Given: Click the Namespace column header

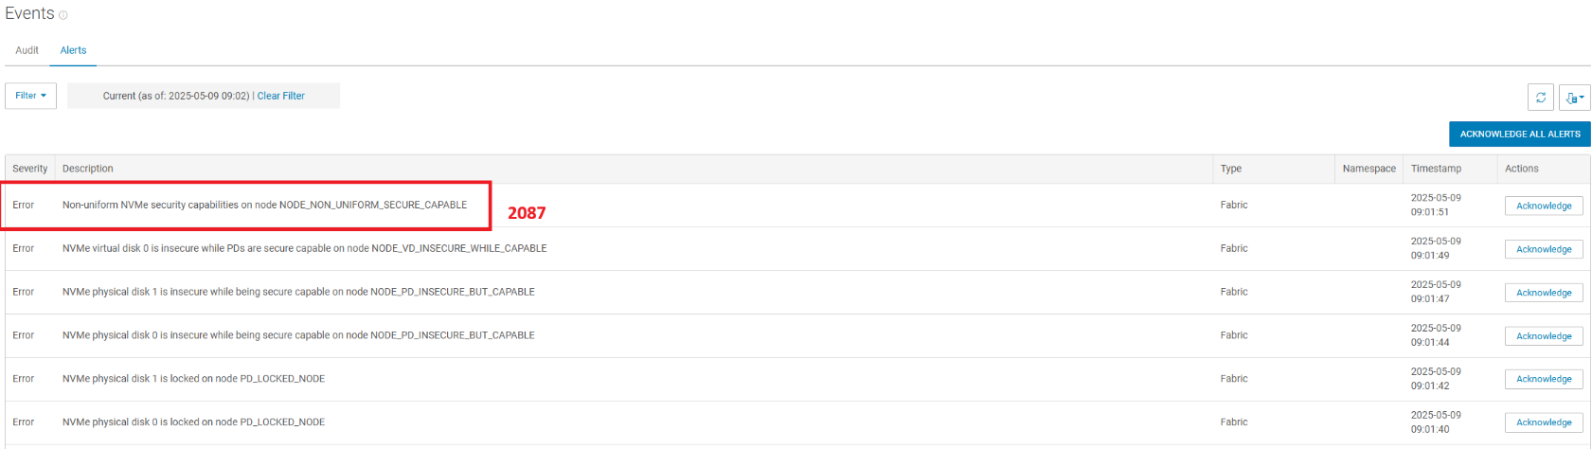Looking at the screenshot, I should pyautogui.click(x=1368, y=169).
